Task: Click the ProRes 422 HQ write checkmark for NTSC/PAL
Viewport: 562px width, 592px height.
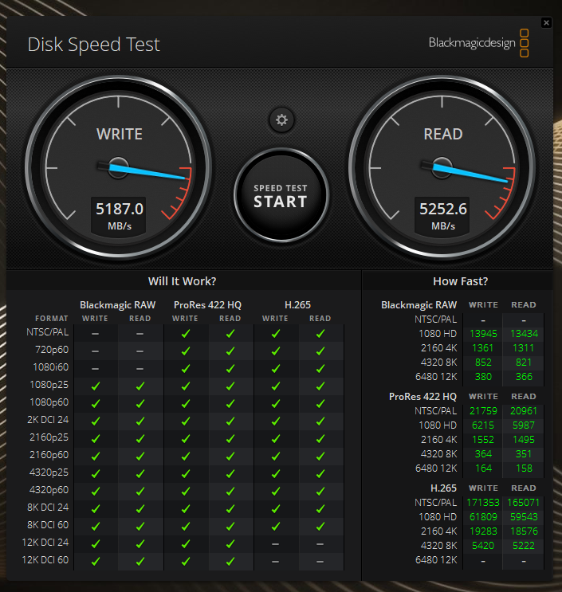Action: coord(186,334)
